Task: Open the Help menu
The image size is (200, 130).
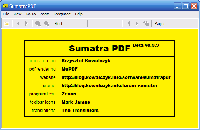Action: [x=78, y=14]
